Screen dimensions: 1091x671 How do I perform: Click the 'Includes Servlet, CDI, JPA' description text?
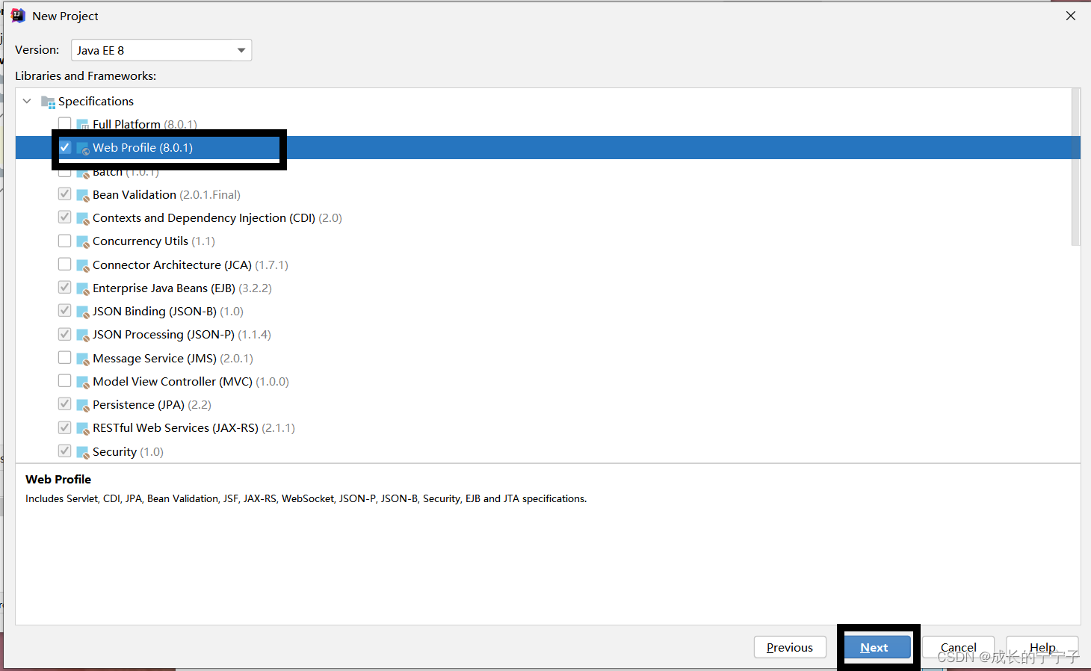click(x=306, y=498)
